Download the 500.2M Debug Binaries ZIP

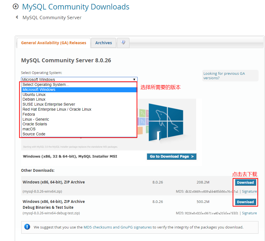[x=246, y=202]
